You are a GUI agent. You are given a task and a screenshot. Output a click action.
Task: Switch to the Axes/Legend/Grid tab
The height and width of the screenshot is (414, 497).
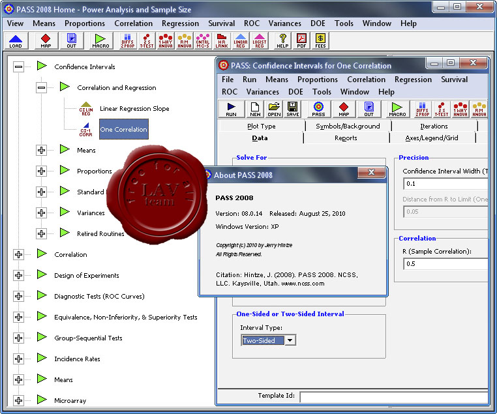pos(432,138)
